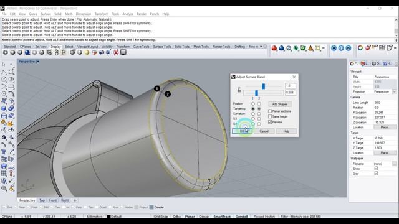Select the blue box solid tool

(4, 108)
